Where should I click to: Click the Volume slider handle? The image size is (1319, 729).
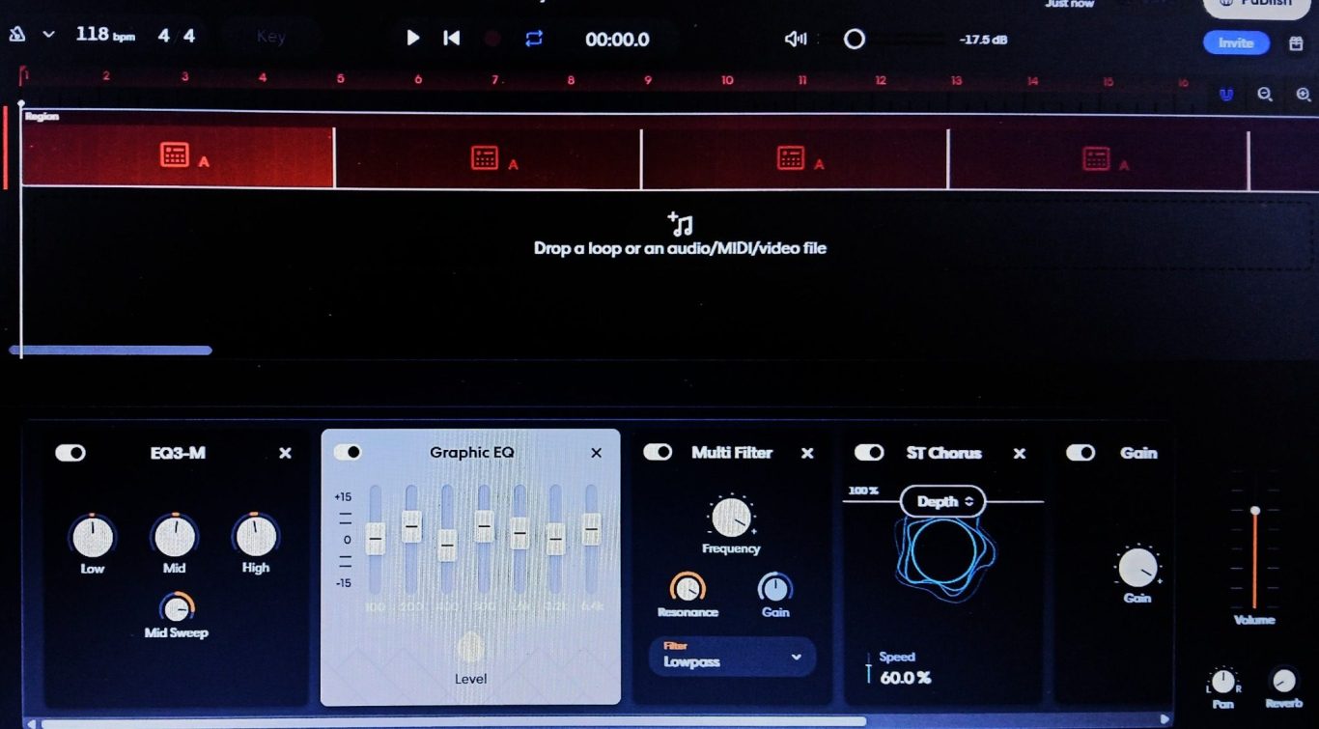[x=1254, y=510]
